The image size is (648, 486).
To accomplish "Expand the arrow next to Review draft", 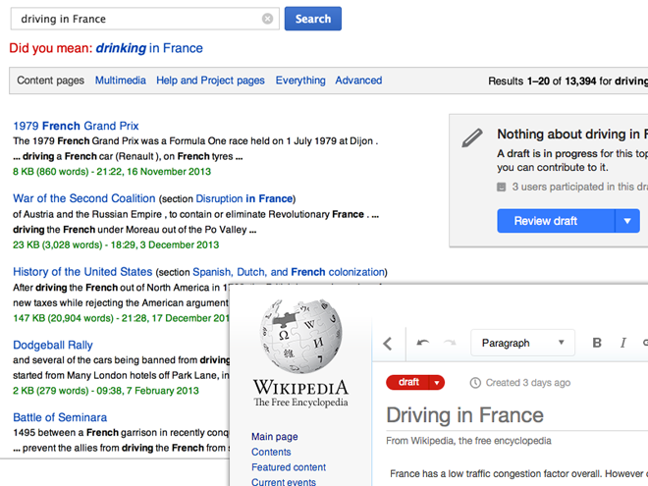I will tap(627, 221).
